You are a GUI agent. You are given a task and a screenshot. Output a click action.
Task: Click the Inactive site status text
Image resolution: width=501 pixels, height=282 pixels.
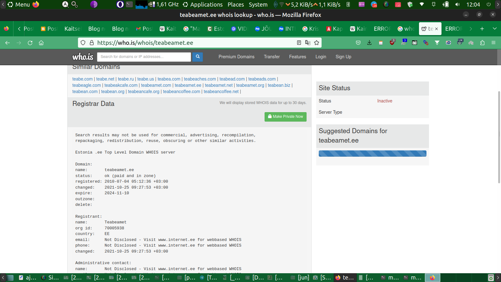pyautogui.click(x=385, y=101)
